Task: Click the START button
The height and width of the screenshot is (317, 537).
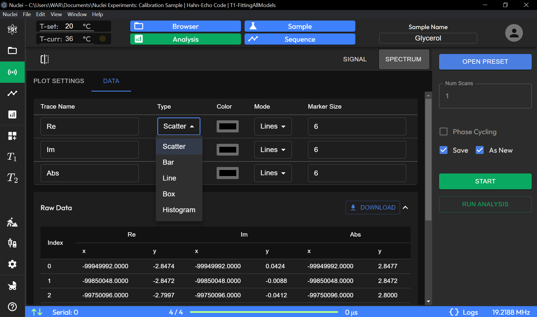Action: click(x=485, y=181)
